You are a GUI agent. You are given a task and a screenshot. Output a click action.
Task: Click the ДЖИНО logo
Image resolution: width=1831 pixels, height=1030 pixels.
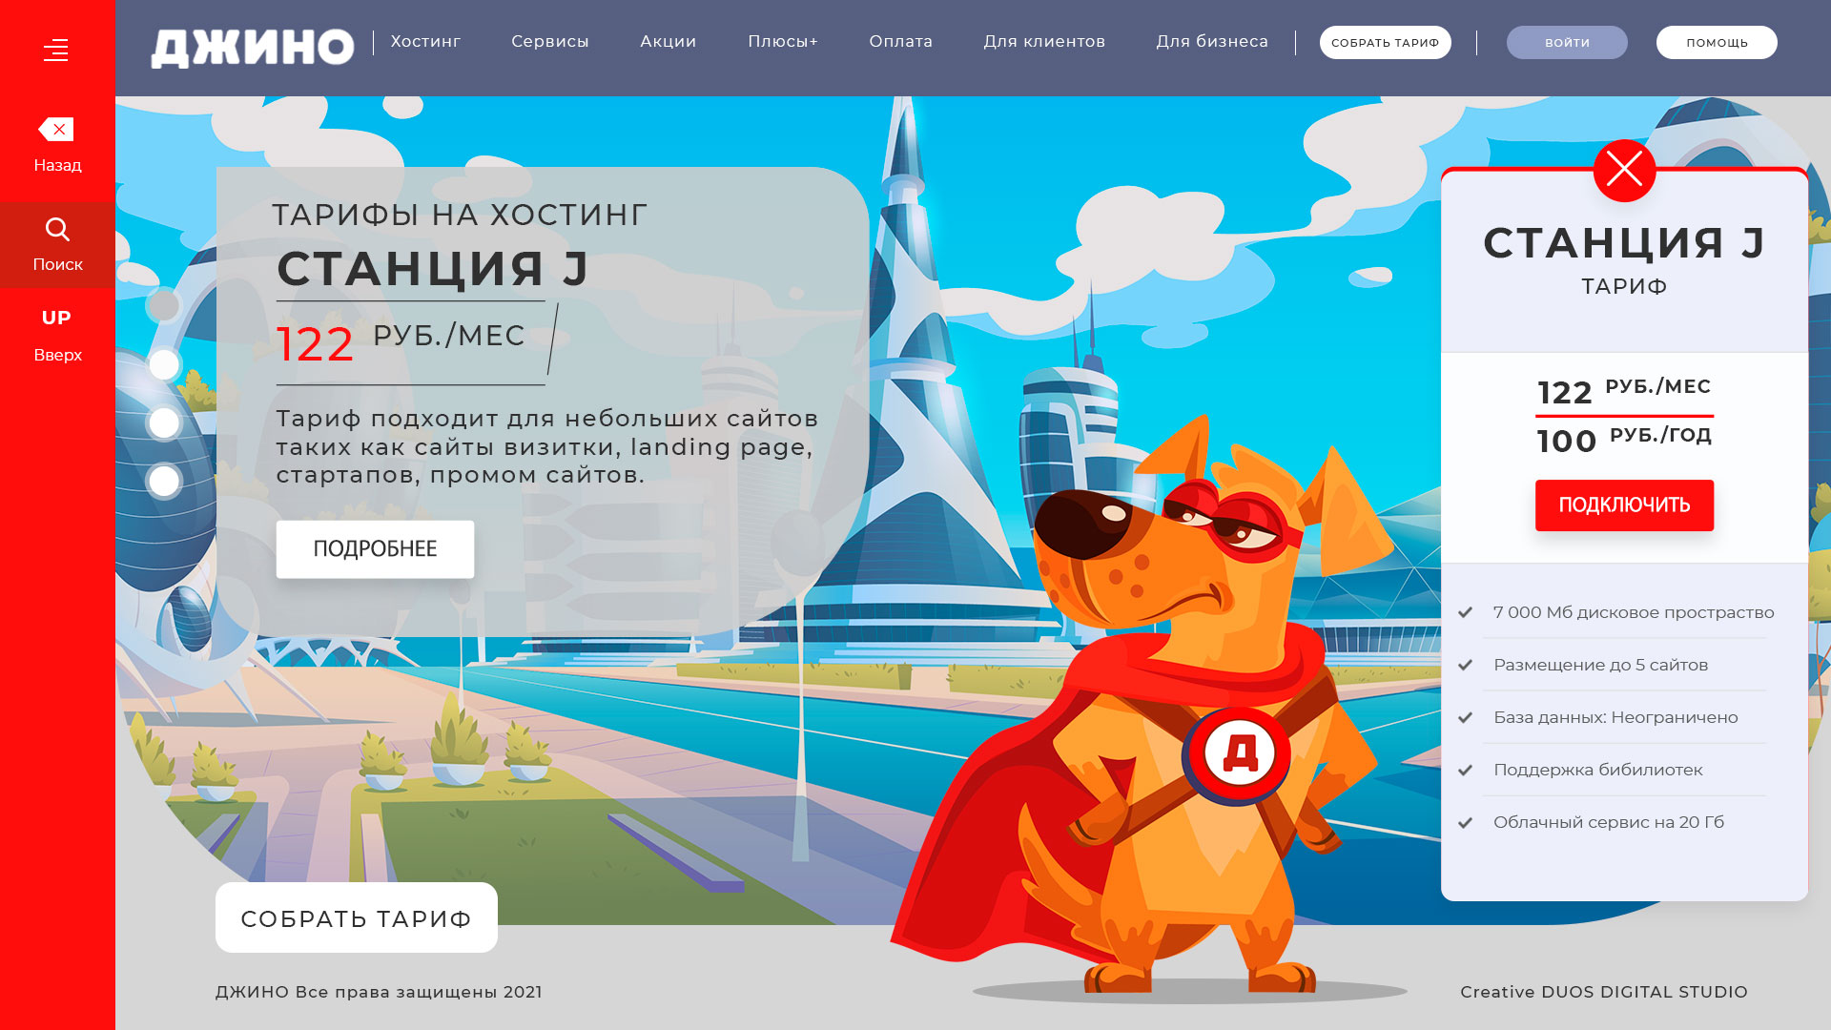tap(253, 48)
